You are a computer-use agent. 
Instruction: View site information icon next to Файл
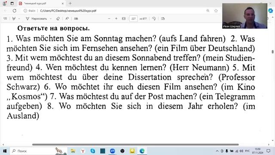coord(25,11)
